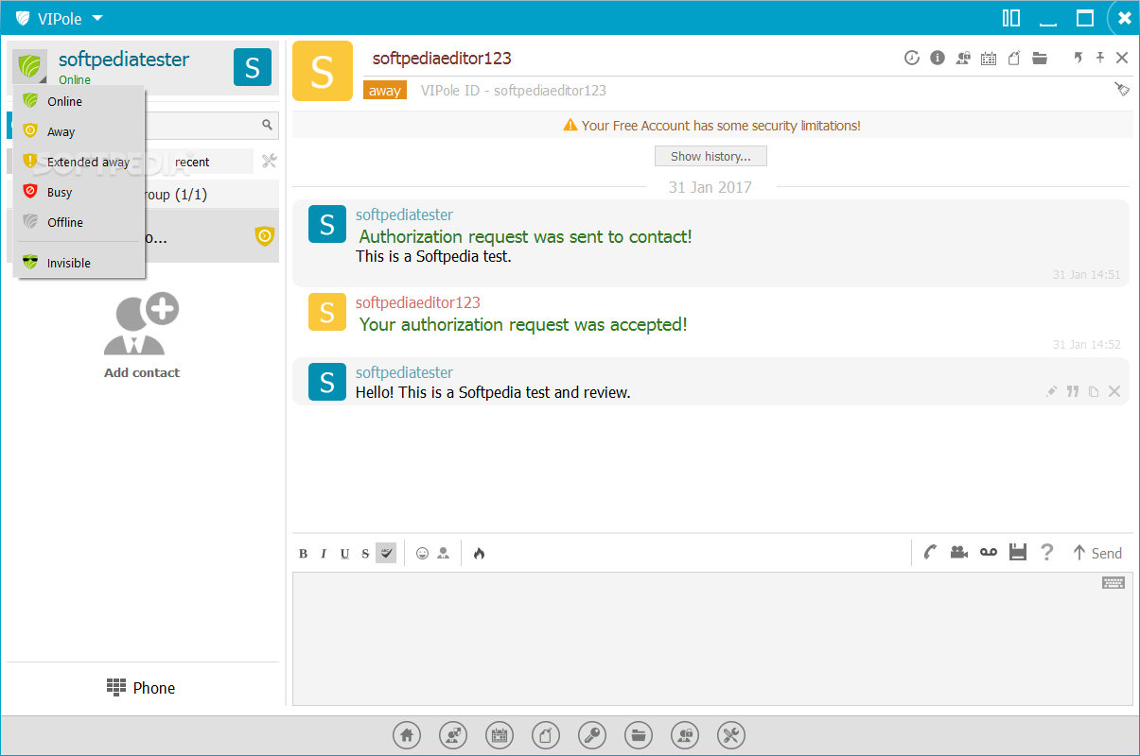Click the quote icon on last message
This screenshot has width=1140, height=756.
point(1073,391)
